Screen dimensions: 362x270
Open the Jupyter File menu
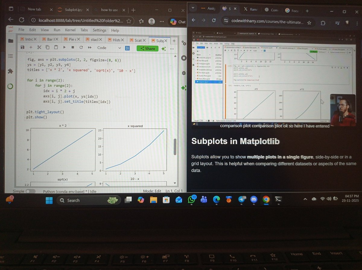tap(21, 30)
